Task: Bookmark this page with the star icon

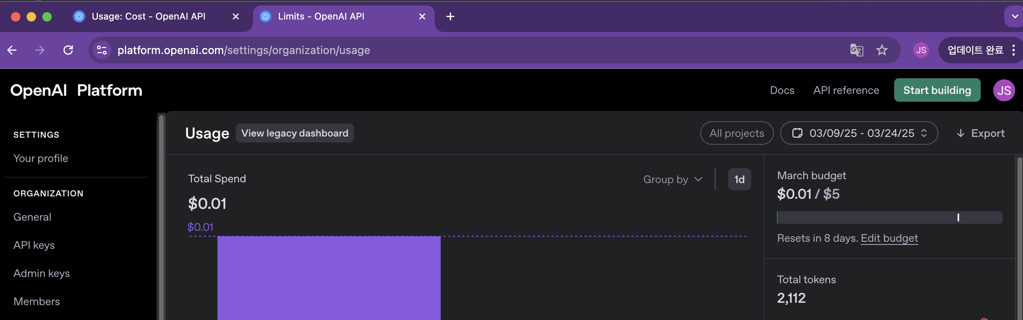Action: (882, 50)
